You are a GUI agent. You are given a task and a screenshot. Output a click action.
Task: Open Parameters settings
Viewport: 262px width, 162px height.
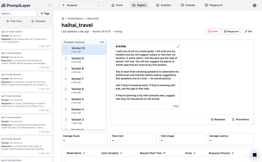240,120
